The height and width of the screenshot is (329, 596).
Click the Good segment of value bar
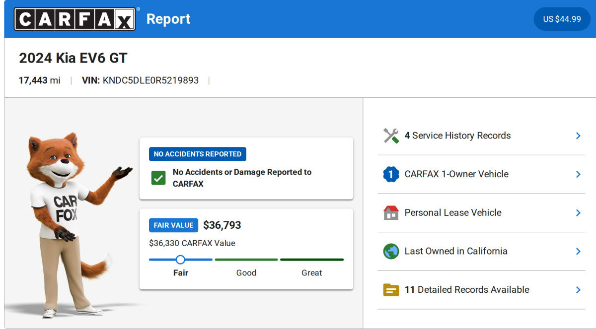pos(246,260)
